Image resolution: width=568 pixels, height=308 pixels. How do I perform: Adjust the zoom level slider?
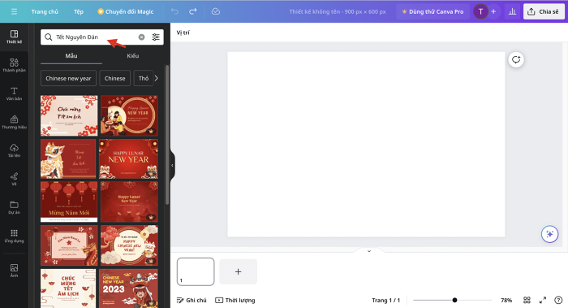pos(453,300)
